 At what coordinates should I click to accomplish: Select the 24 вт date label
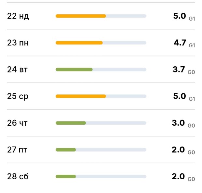(x=17, y=70)
